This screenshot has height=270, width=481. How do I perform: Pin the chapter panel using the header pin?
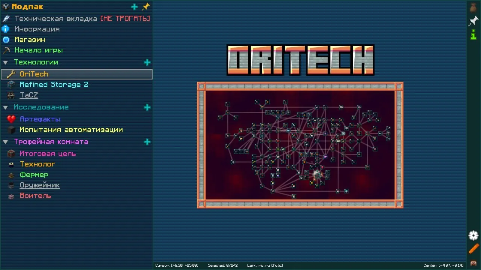146,7
